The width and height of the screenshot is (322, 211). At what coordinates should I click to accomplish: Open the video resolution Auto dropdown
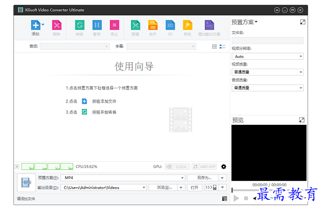coord(267,56)
